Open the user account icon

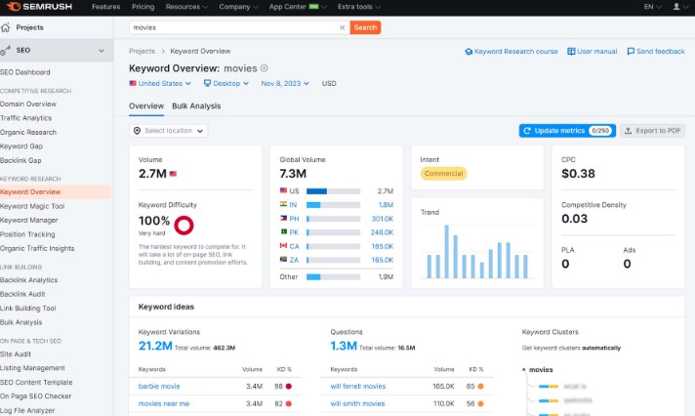[676, 7]
